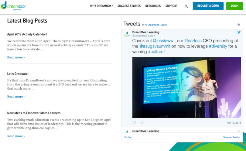This screenshot has height=151, width=246.
Task: Open the Success Stories menu
Action: [129, 6]
